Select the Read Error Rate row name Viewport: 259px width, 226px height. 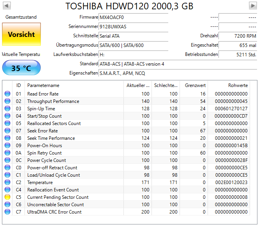tap(43, 94)
